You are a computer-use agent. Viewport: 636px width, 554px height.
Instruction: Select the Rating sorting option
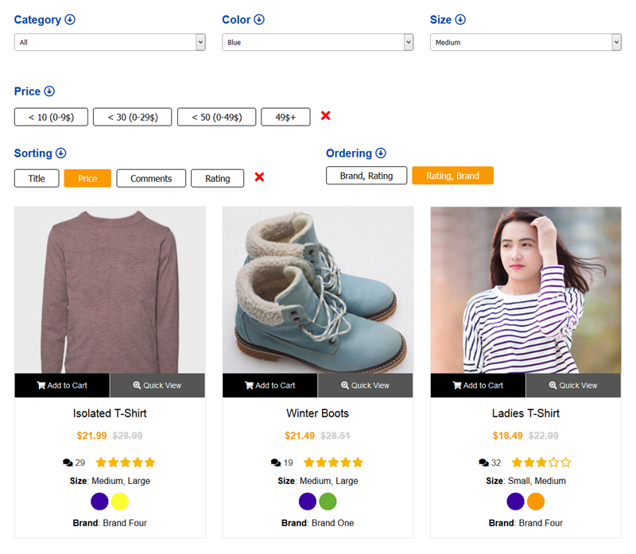217,179
